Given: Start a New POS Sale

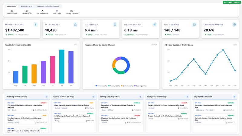Looking at the screenshot, I should click(x=12, y=12).
